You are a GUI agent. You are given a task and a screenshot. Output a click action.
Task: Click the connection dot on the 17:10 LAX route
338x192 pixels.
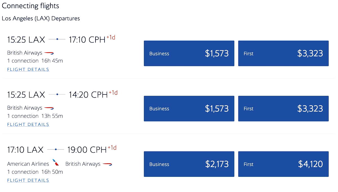[56, 149]
